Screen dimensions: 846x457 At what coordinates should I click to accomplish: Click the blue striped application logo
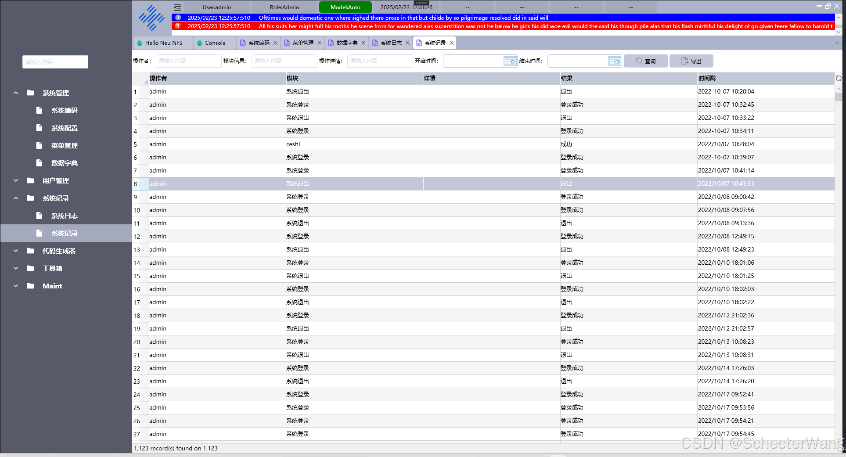(151, 18)
